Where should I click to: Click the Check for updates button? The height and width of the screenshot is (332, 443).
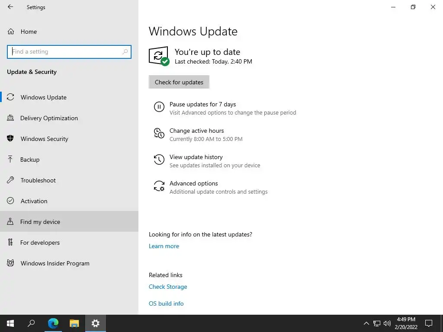179,82
